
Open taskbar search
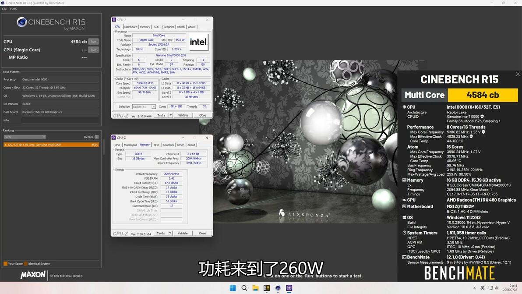tap(244, 288)
